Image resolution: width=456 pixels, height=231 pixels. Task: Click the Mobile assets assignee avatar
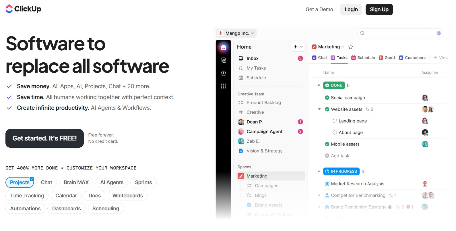425,144
